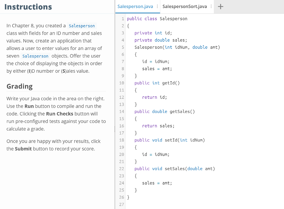Viewport: 284px width, 209px height.
Task: Open options menu for SalespersonSort.java tab
Action: tap(211, 7)
